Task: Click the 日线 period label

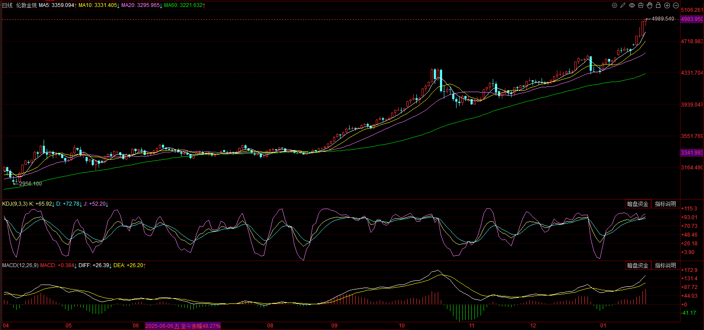Action: (x=7, y=5)
